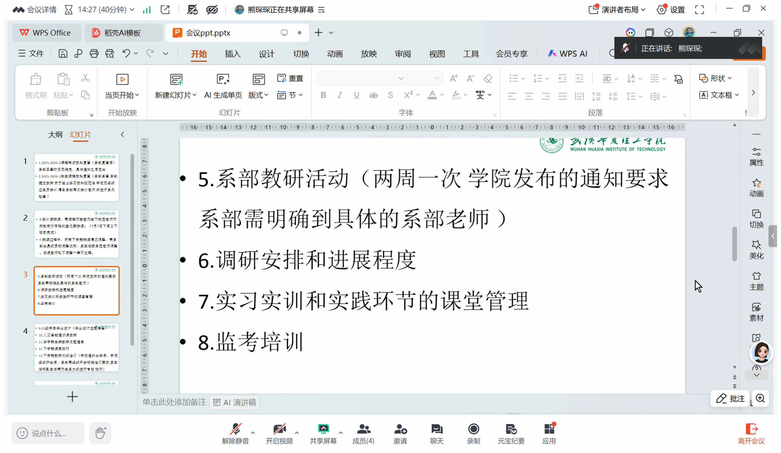This screenshot has height=453, width=781.
Task: Toggle italic text formatting
Action: (340, 95)
